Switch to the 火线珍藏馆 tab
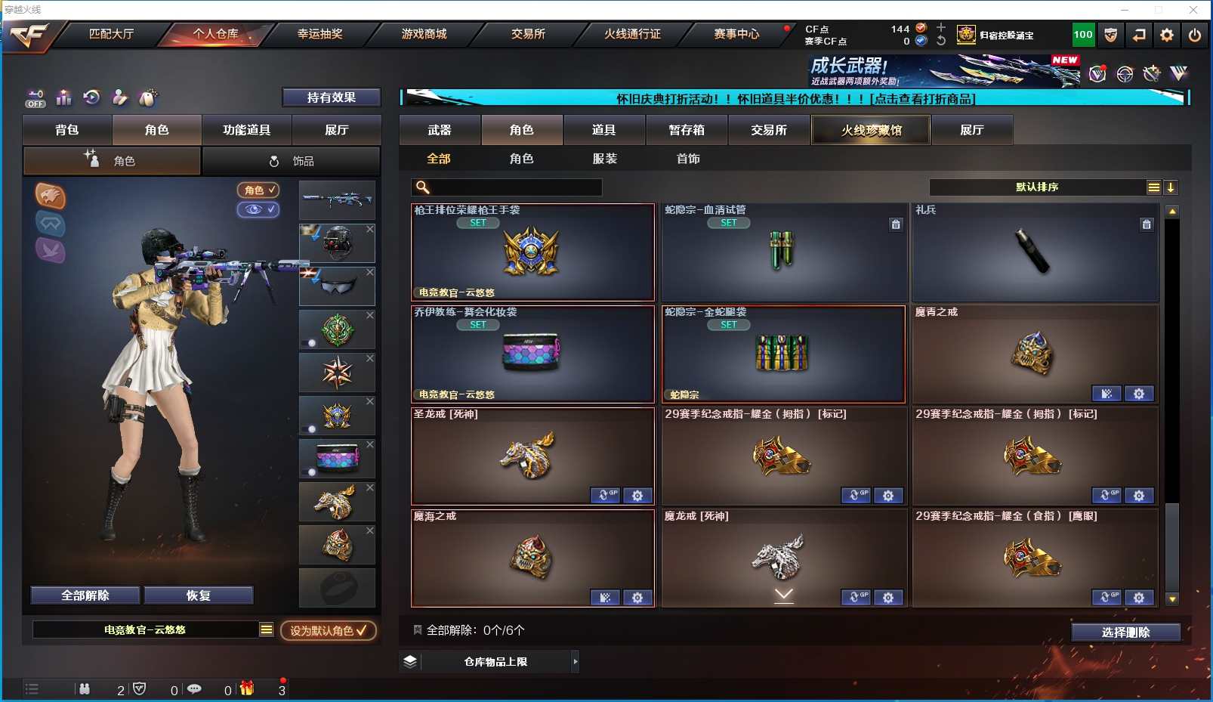This screenshot has width=1213, height=702. coord(871,130)
